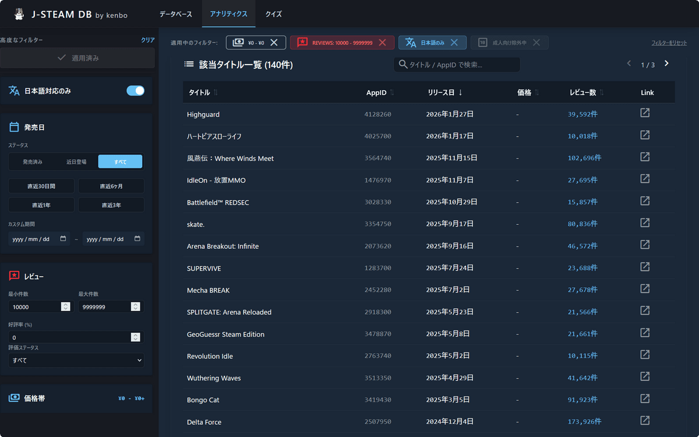This screenshot has height=437, width=699.
Task: Select 近日登場 status option
Action: [x=76, y=161]
